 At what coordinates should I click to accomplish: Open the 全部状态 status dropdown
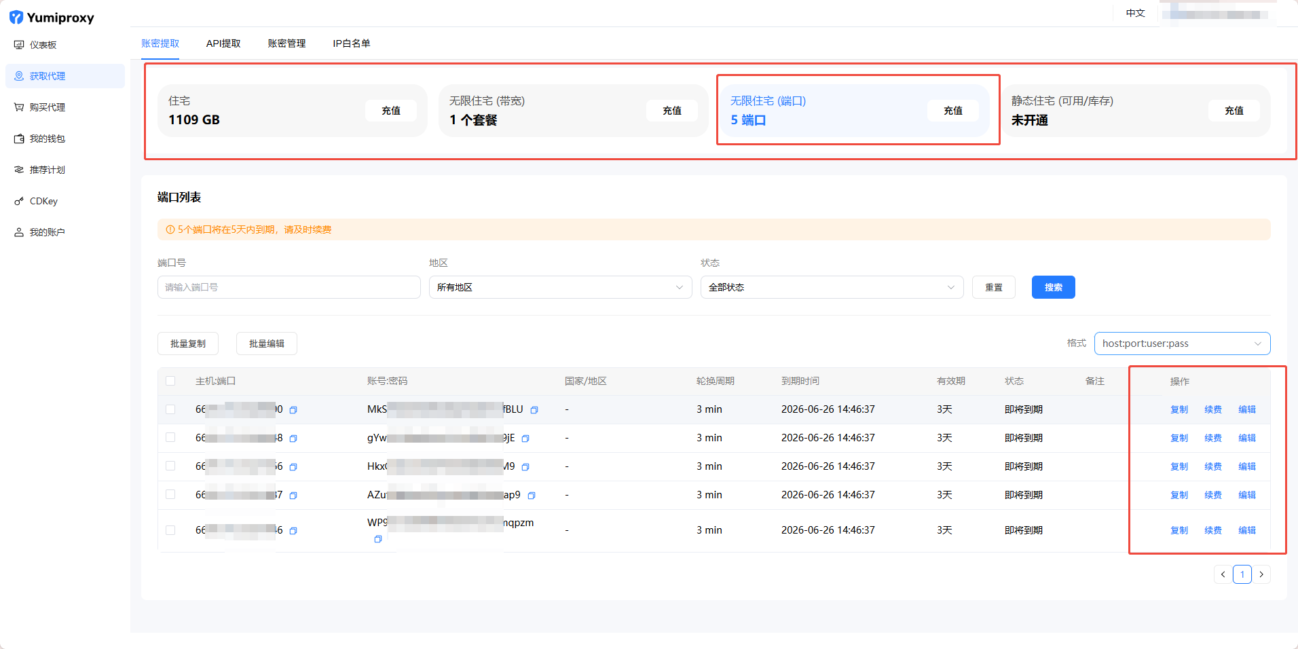(832, 287)
